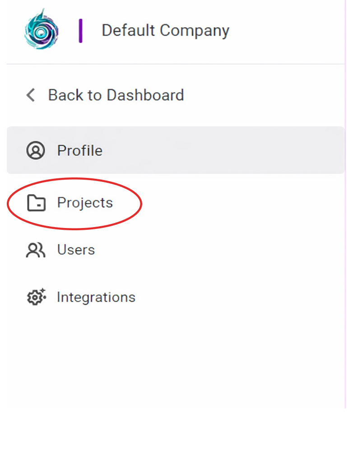The height and width of the screenshot is (470, 353).
Task: Click the horizontal divider under the header
Action: (x=176, y=64)
